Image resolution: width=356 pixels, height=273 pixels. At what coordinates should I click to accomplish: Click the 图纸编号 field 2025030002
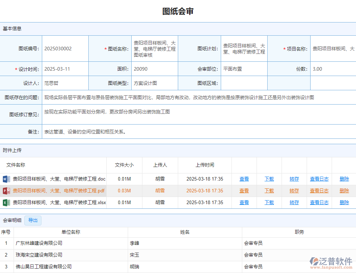tap(65, 49)
